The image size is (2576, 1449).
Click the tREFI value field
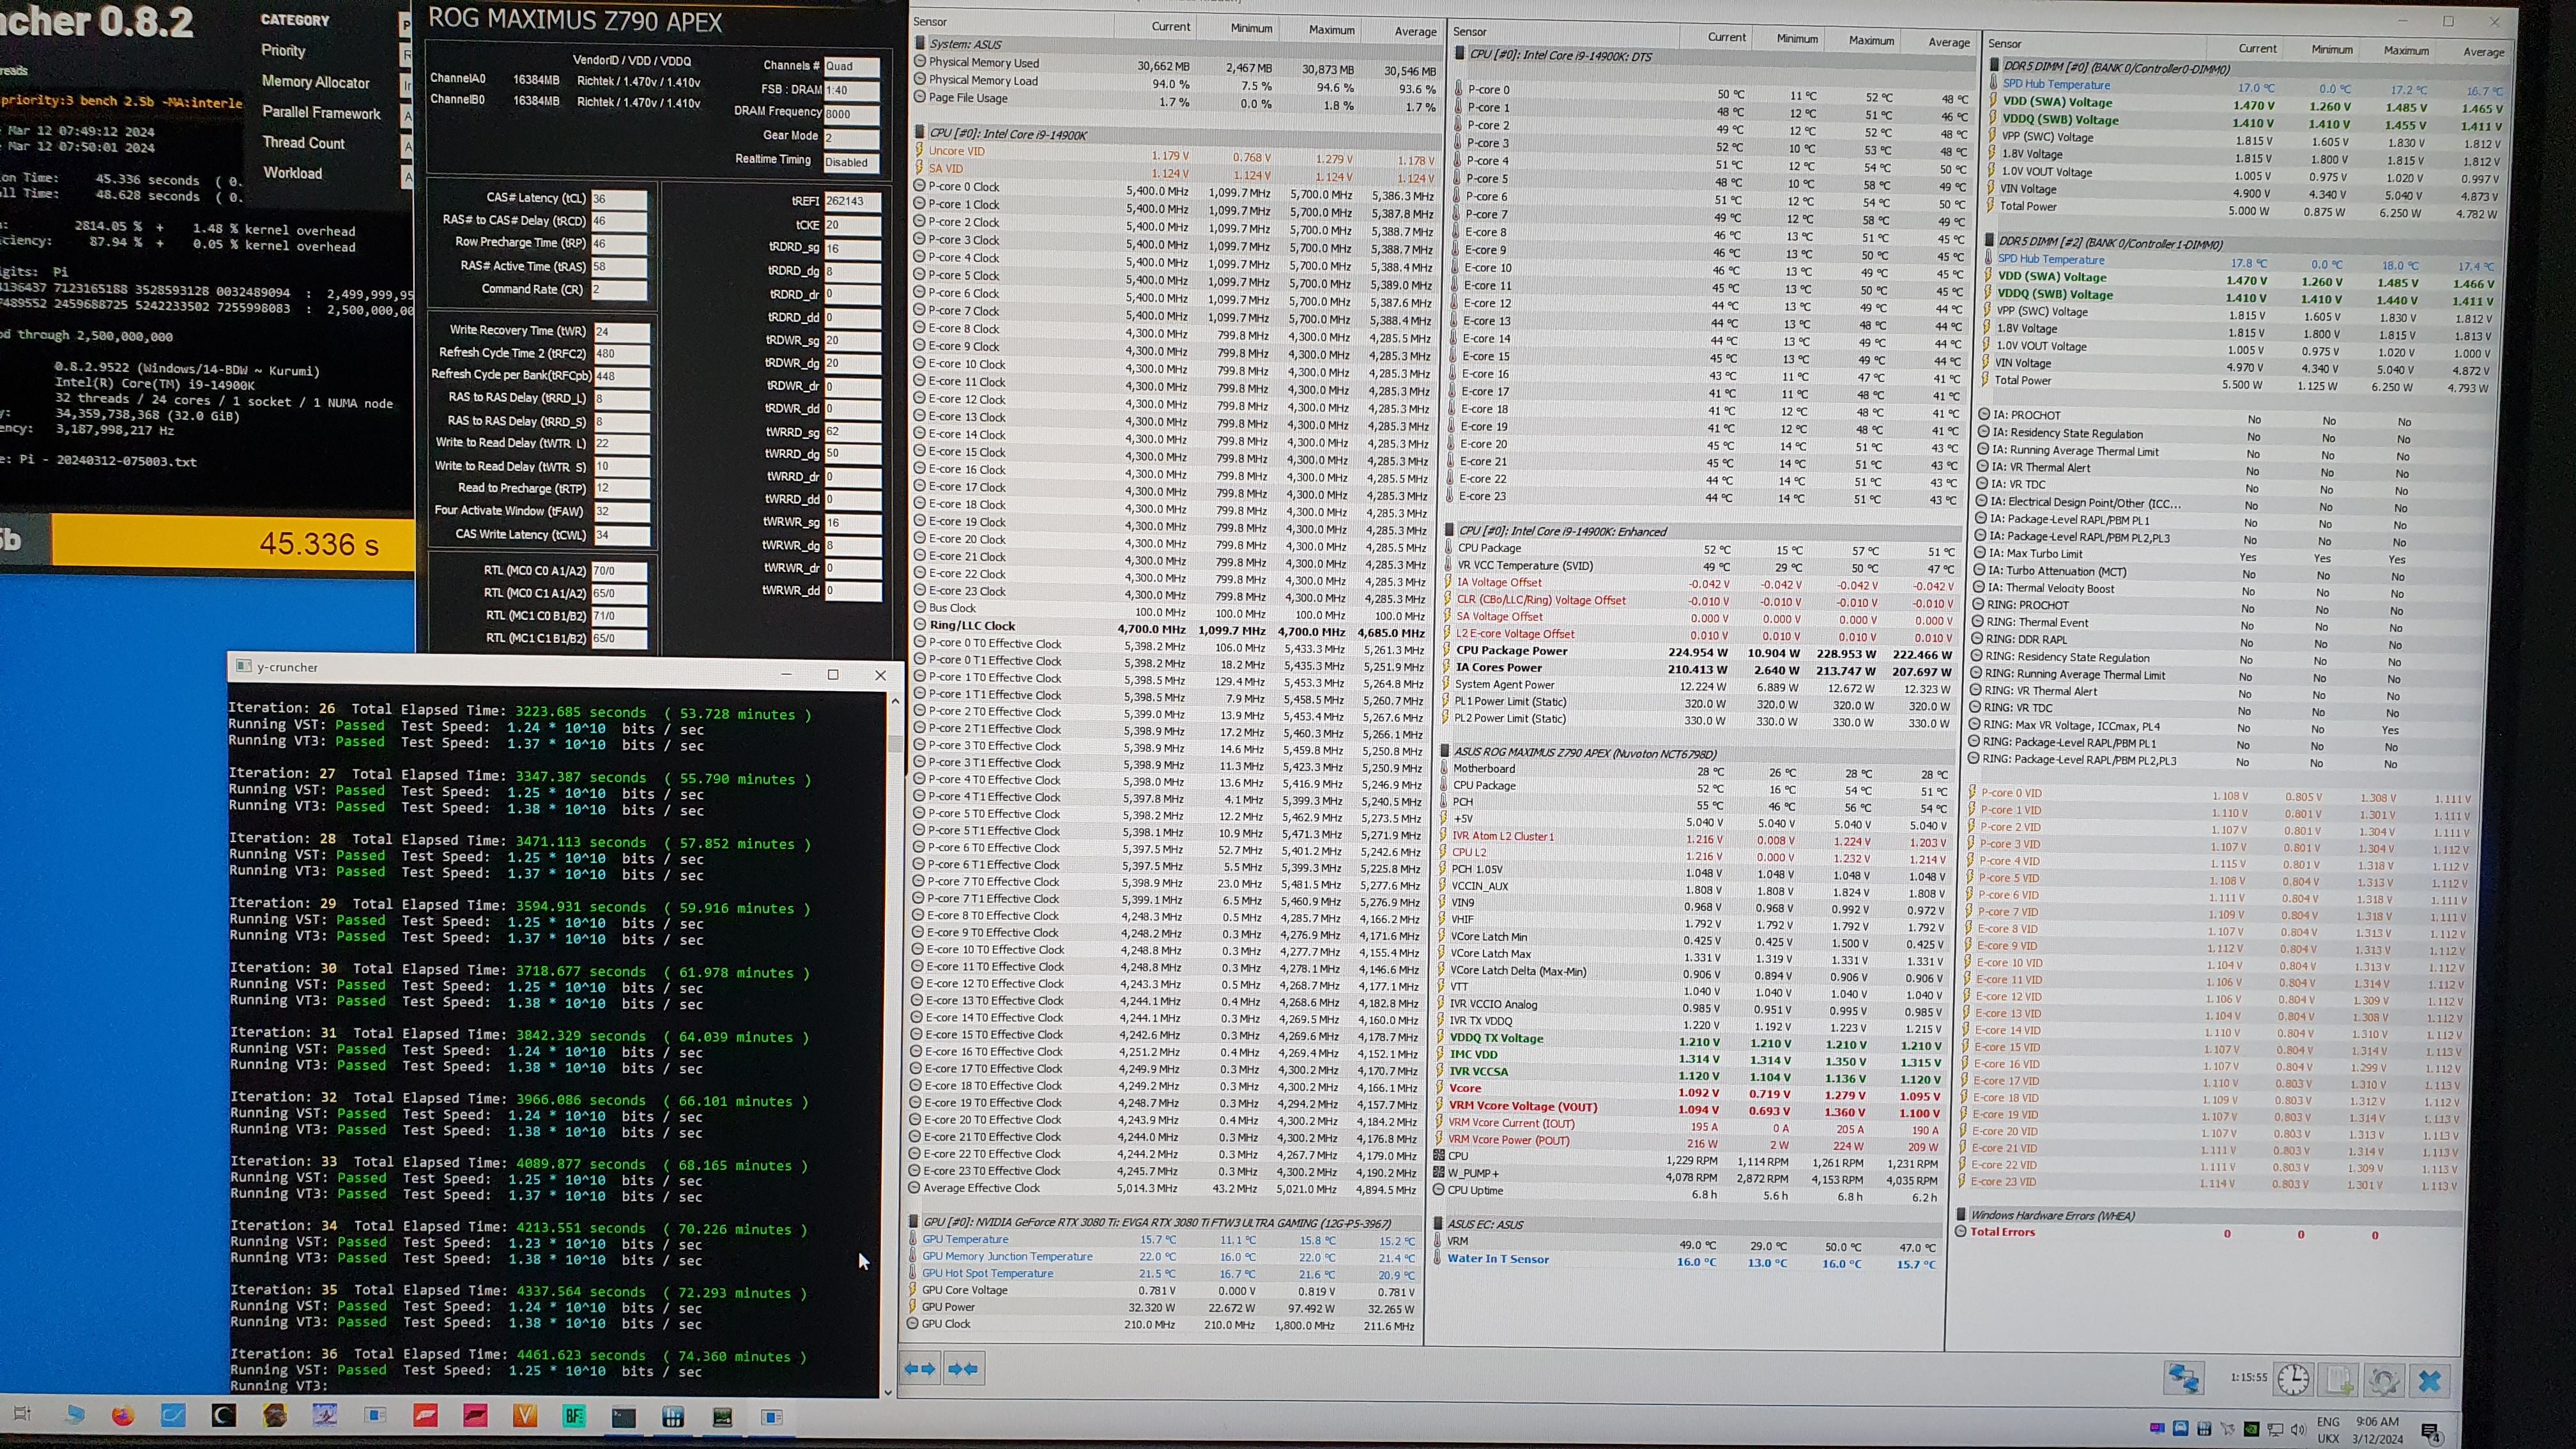[852, 201]
